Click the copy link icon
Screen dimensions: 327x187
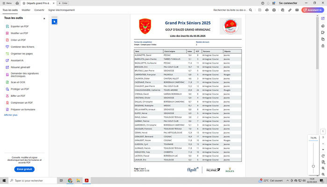coord(290,10)
